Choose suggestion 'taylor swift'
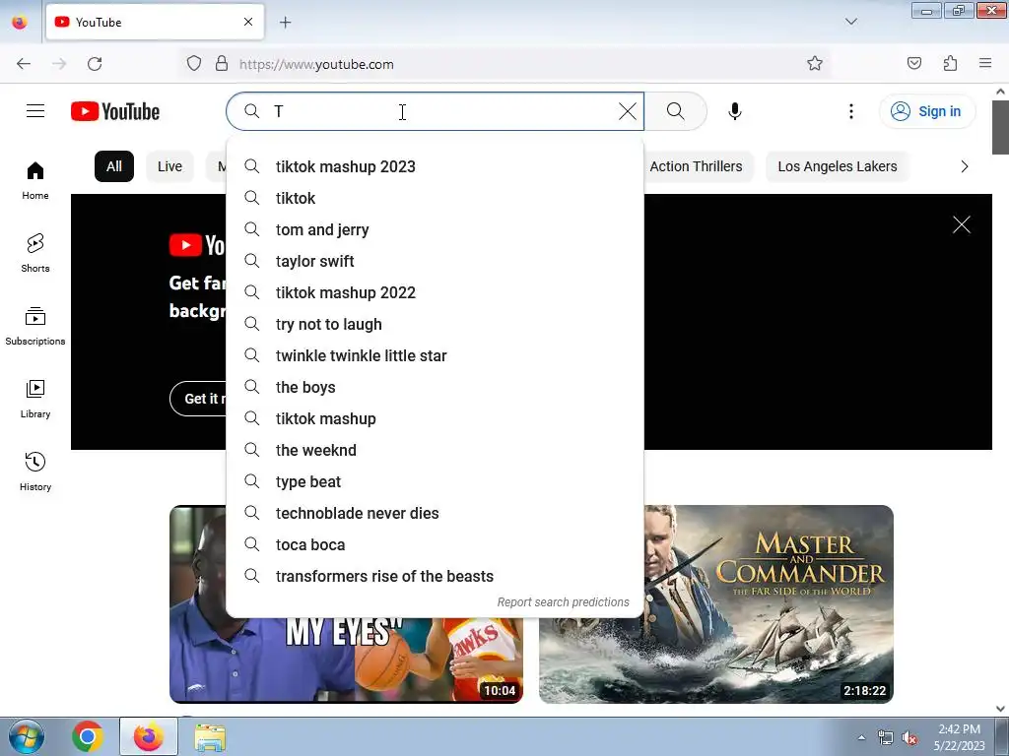This screenshot has width=1009, height=756. [x=435, y=261]
